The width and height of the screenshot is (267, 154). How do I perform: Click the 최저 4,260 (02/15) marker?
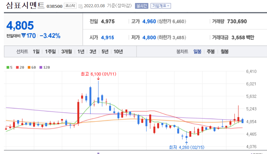pyautogui.click(x=186, y=147)
